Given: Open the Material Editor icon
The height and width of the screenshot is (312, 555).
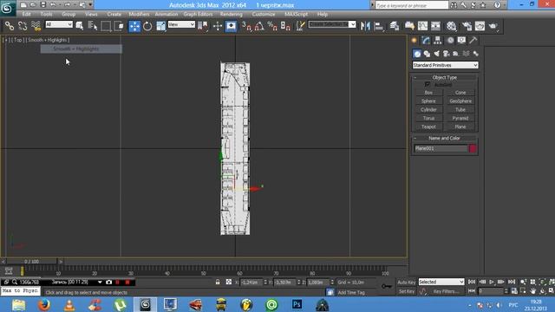Looking at the screenshot, I should coord(451,26).
